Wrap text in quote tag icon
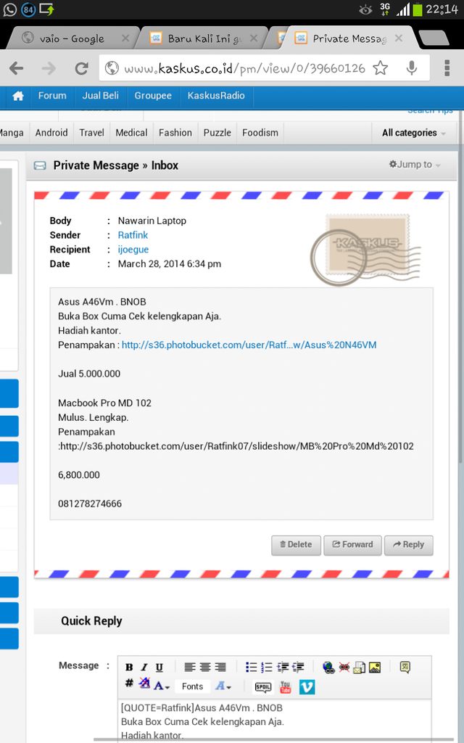 (405, 668)
